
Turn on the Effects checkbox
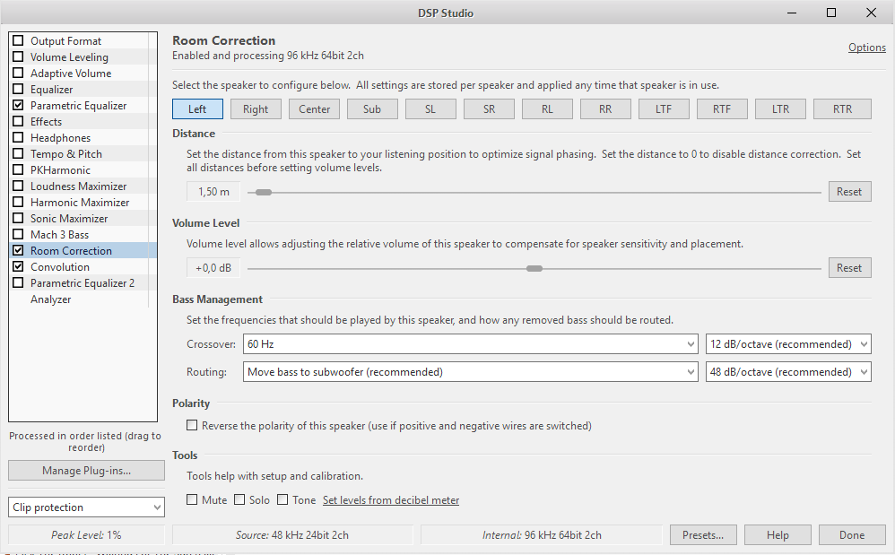point(18,122)
